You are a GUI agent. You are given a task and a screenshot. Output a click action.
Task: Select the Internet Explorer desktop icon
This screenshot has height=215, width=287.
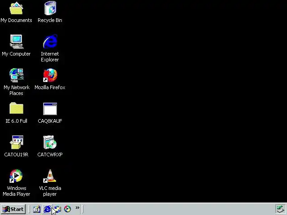tap(50, 42)
